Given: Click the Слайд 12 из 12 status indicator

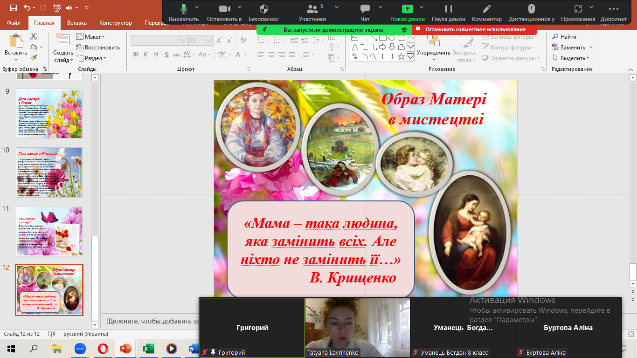Looking at the screenshot, I should 21,334.
